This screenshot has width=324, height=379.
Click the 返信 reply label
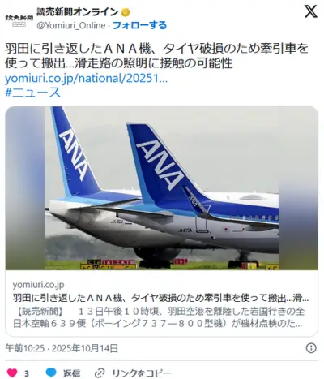click(x=71, y=373)
